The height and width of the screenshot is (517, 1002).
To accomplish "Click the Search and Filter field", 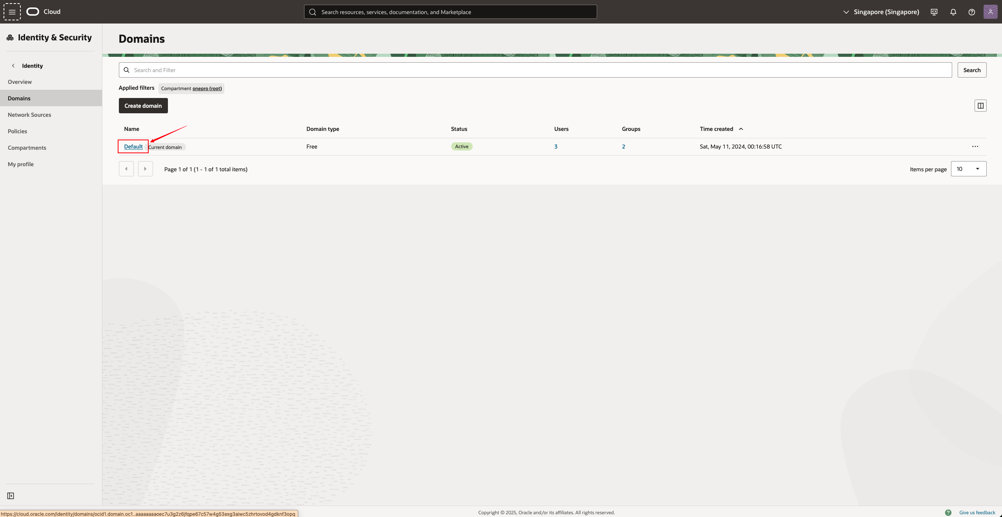I will [535, 70].
